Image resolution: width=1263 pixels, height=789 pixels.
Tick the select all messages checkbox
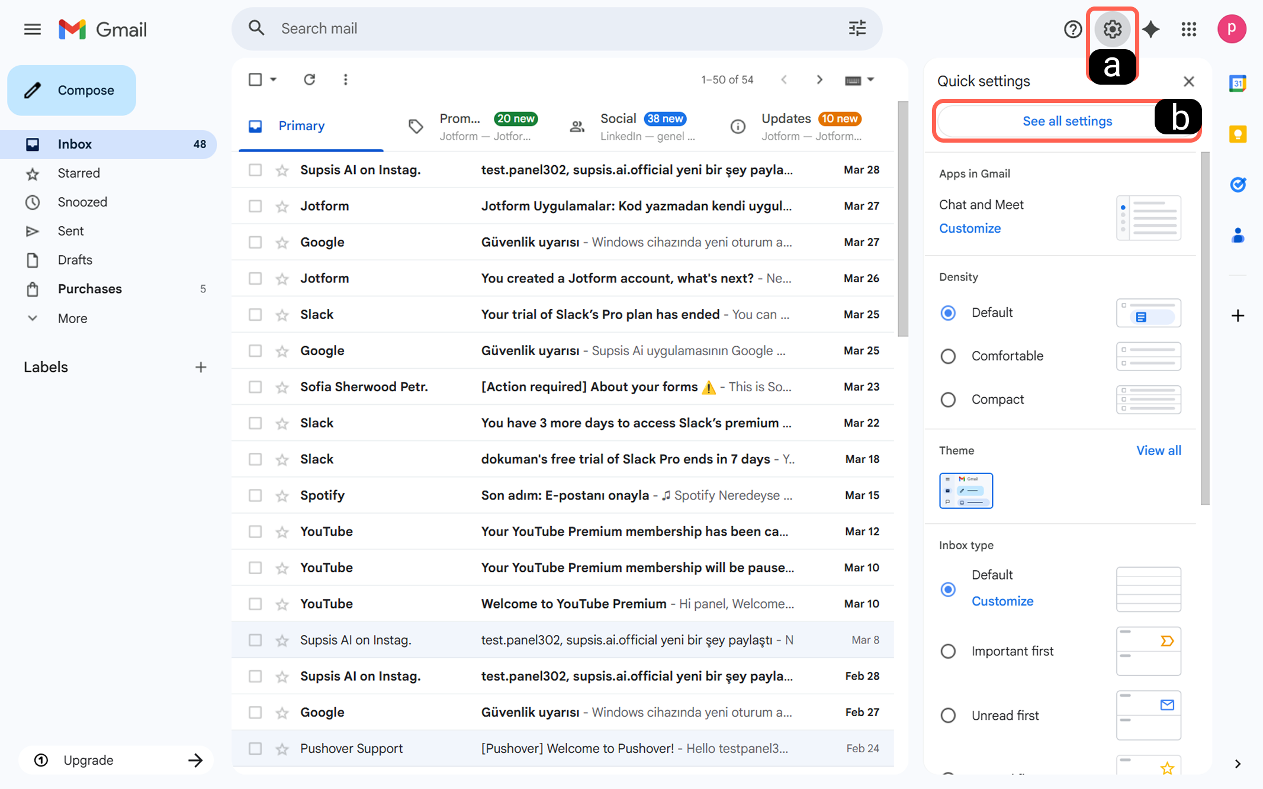255,79
